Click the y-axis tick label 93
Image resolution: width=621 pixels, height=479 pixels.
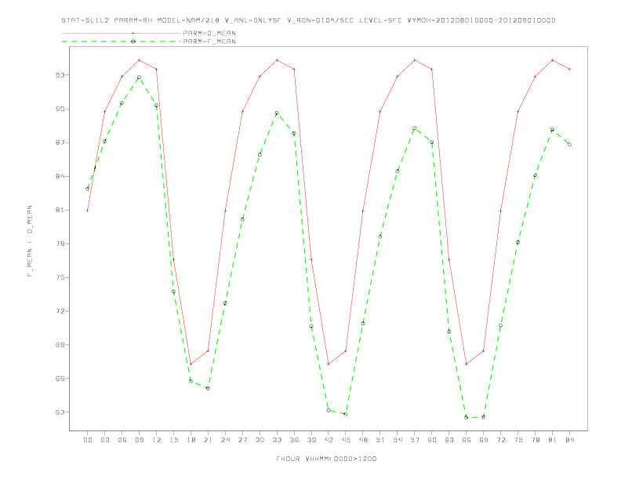point(60,74)
